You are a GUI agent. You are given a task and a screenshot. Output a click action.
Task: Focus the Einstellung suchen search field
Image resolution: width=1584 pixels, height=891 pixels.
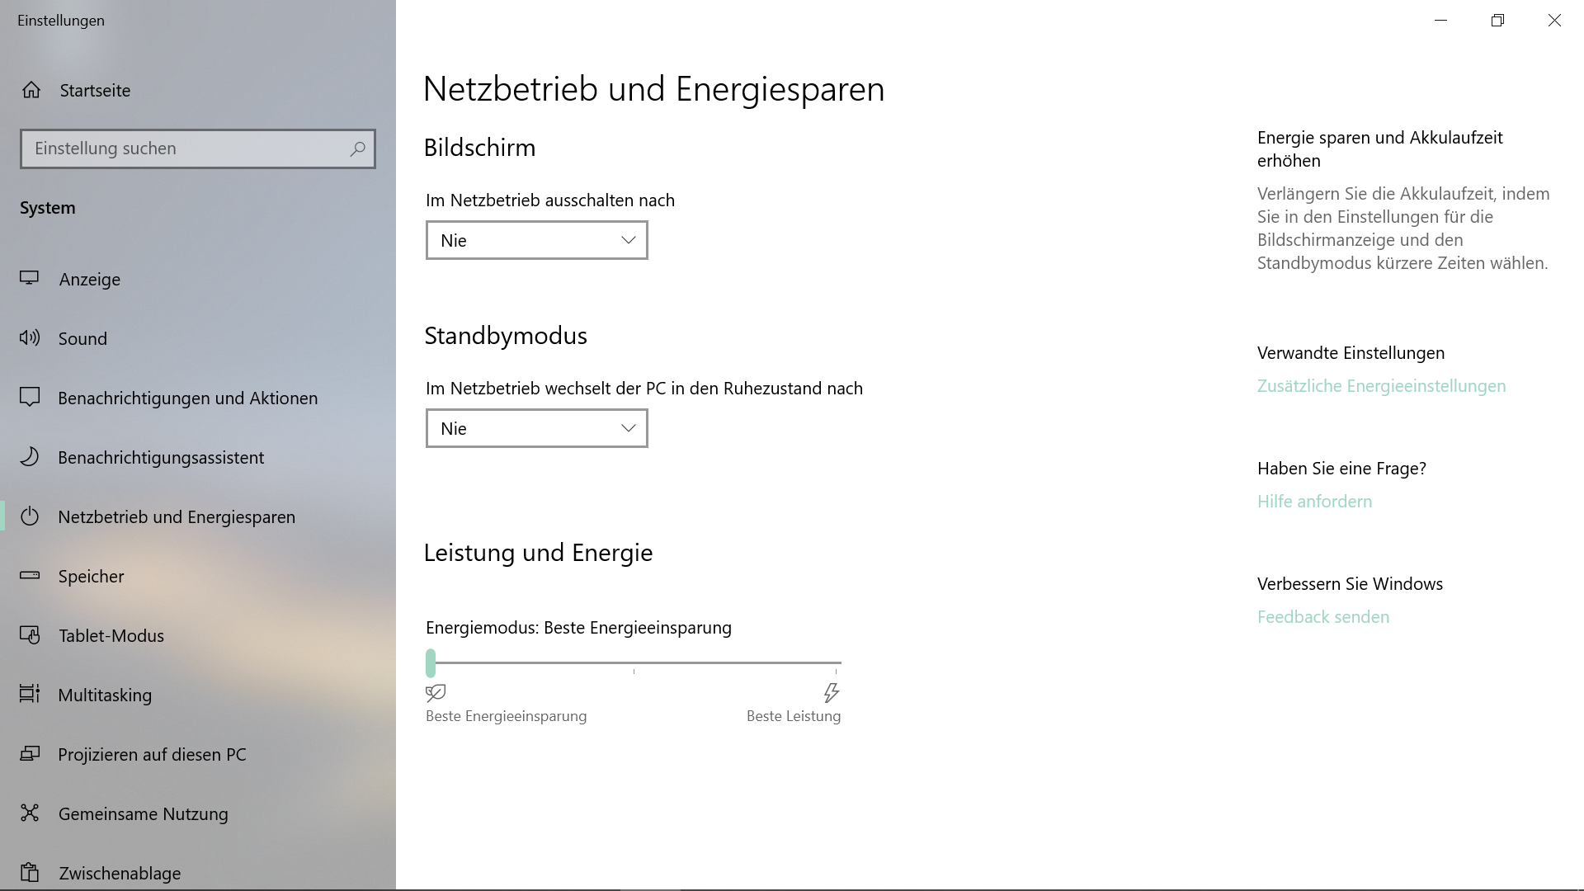(x=181, y=149)
